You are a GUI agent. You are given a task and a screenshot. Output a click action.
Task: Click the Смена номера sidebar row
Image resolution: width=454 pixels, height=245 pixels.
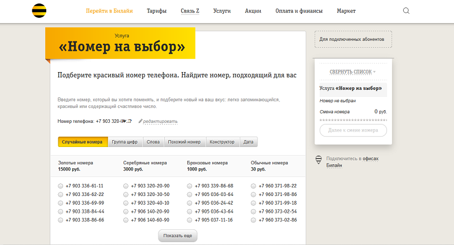353,112
